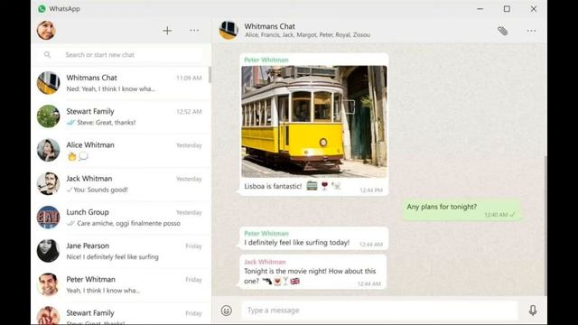
Task: Open the Stewart Family chat from 12:52 AM
Action: coord(120,116)
